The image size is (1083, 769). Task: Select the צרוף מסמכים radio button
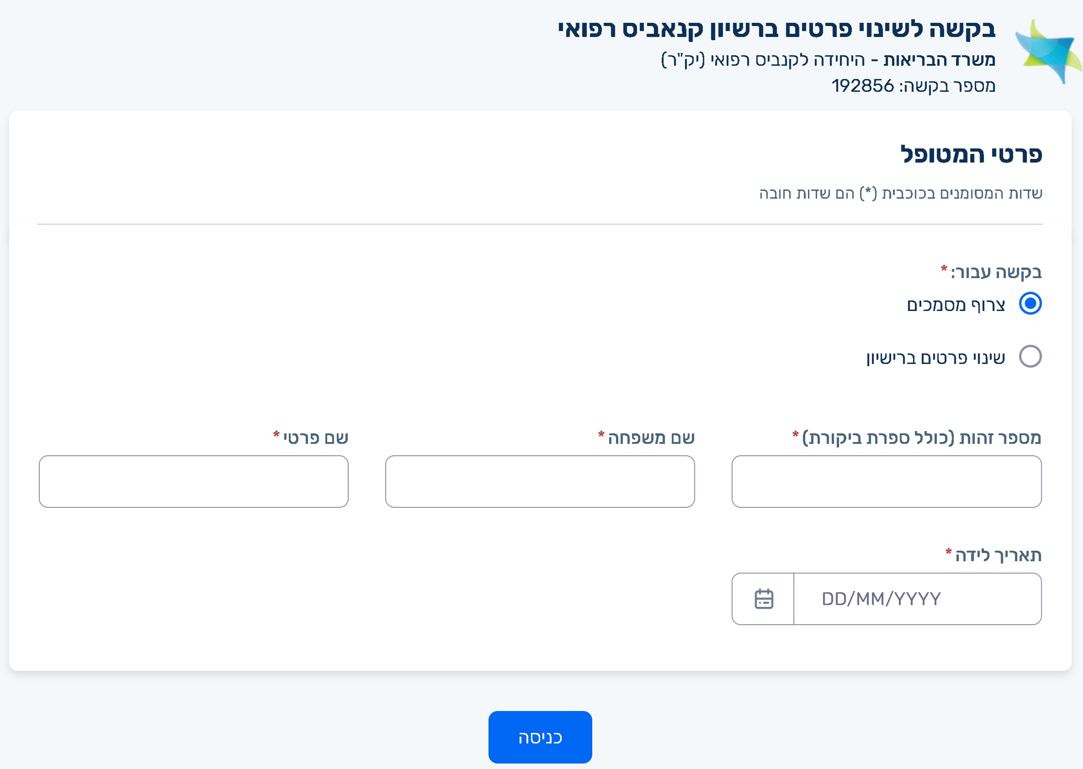(x=1030, y=304)
